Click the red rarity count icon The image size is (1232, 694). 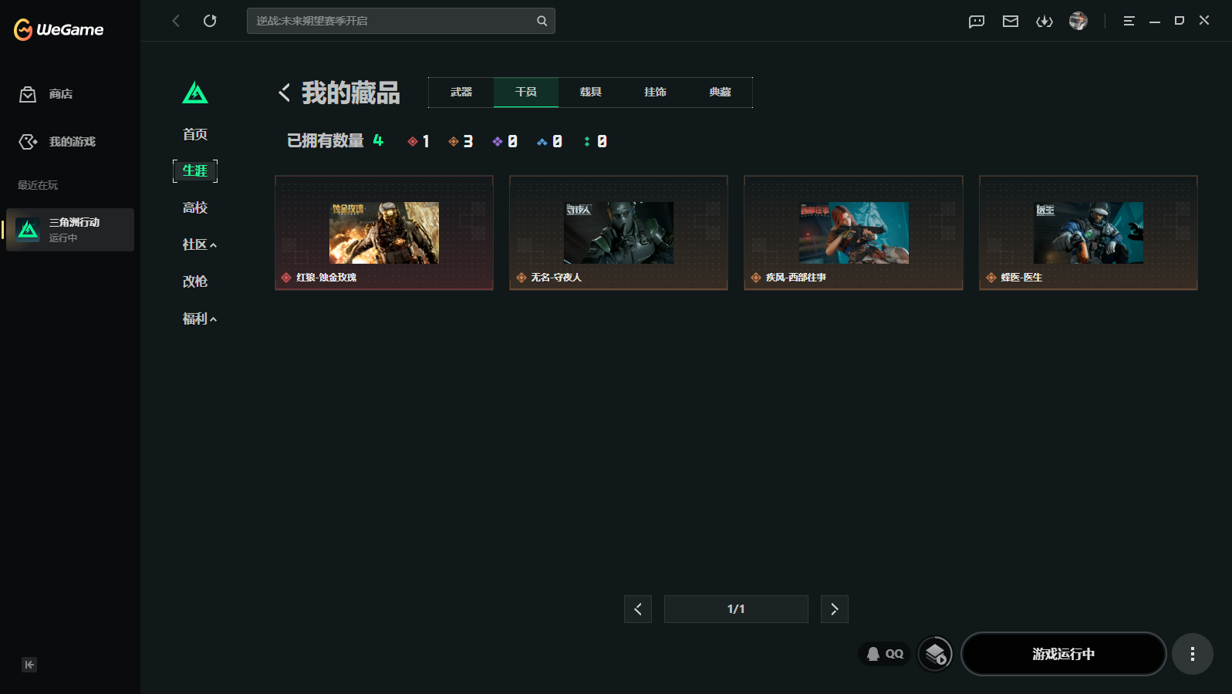click(x=413, y=141)
